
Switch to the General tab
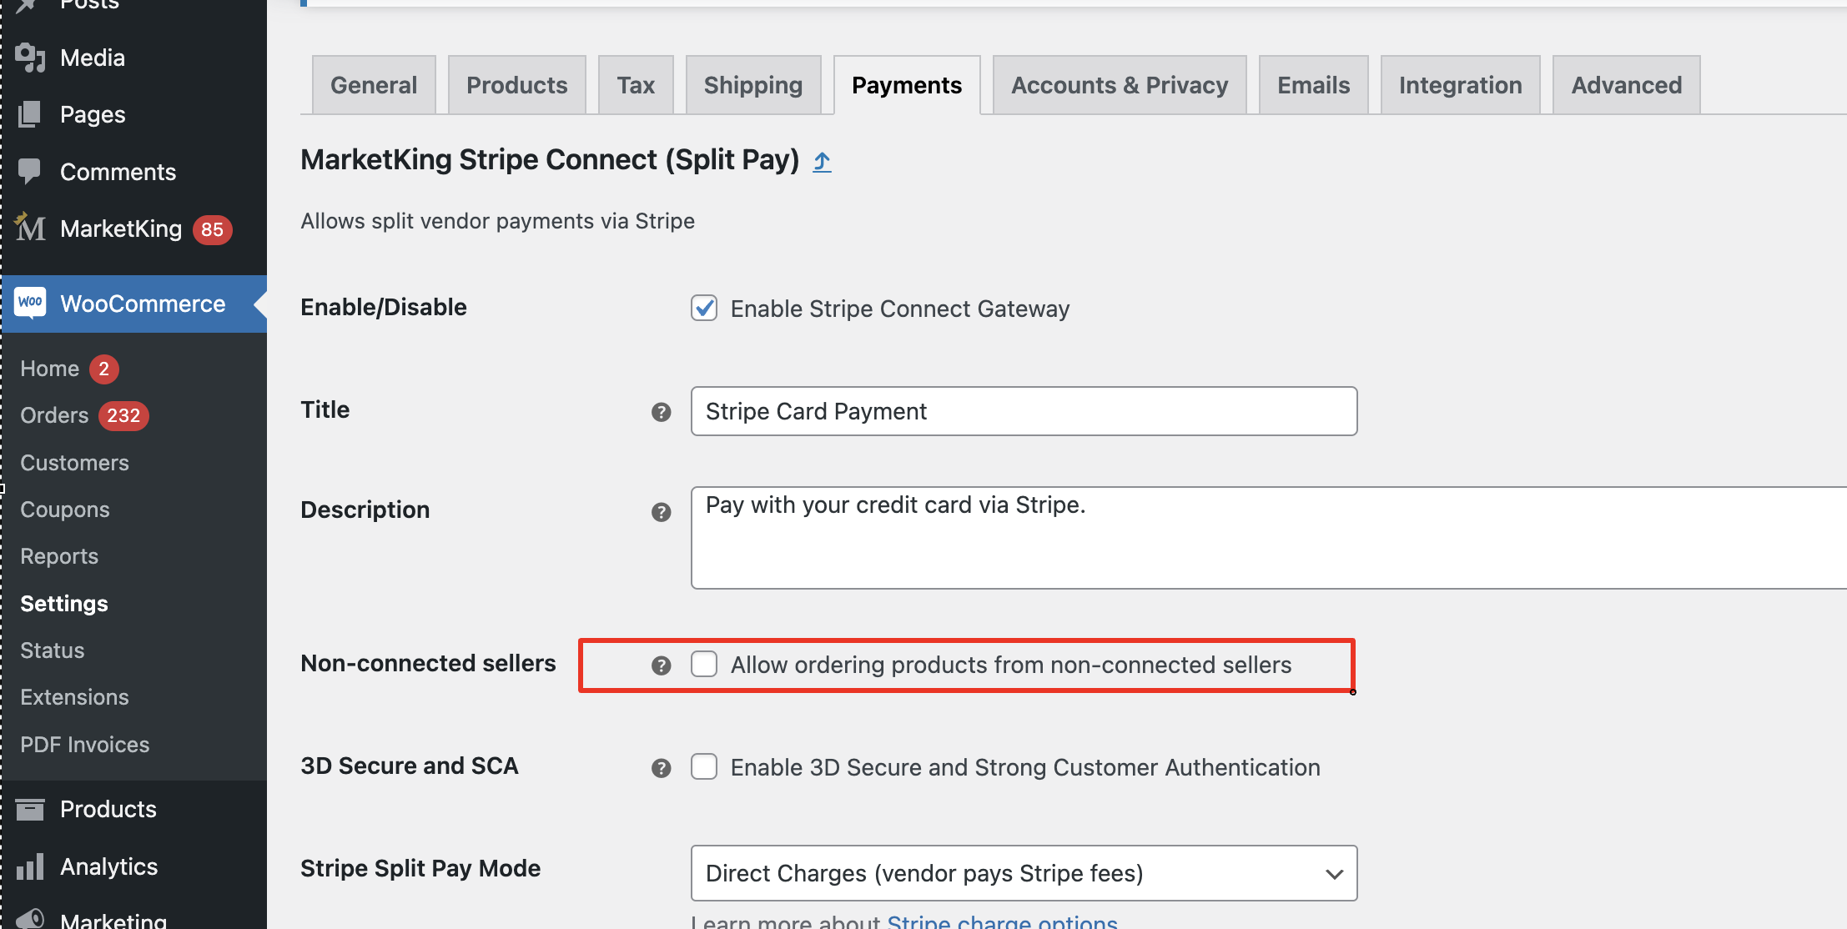coord(374,85)
